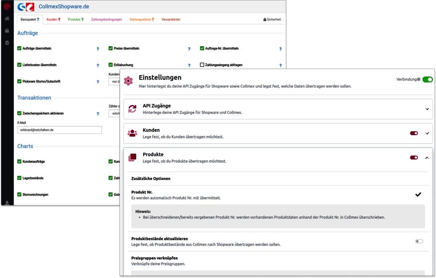This screenshot has width=436, height=278.
Task: Expand the API Zugänge section chevron
Action: [427, 109]
